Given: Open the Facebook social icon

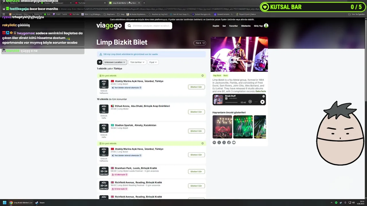Looking at the screenshot, I should 229,142.
